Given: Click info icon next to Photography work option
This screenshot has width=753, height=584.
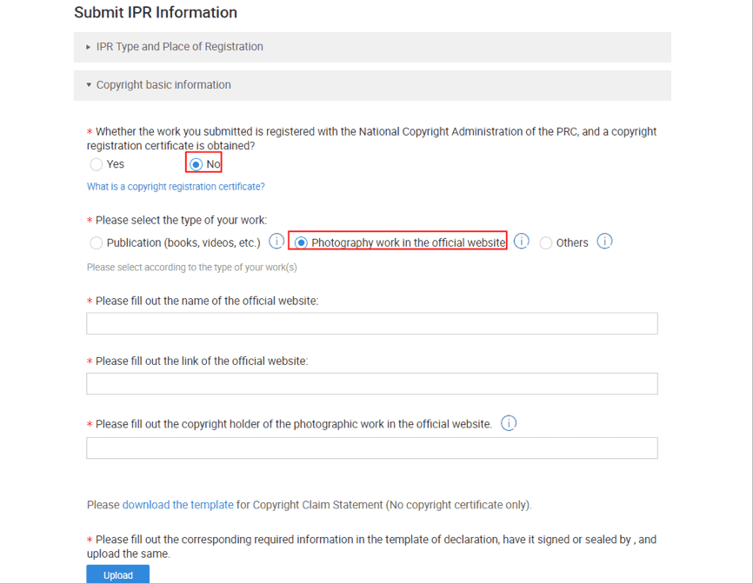Looking at the screenshot, I should [522, 241].
